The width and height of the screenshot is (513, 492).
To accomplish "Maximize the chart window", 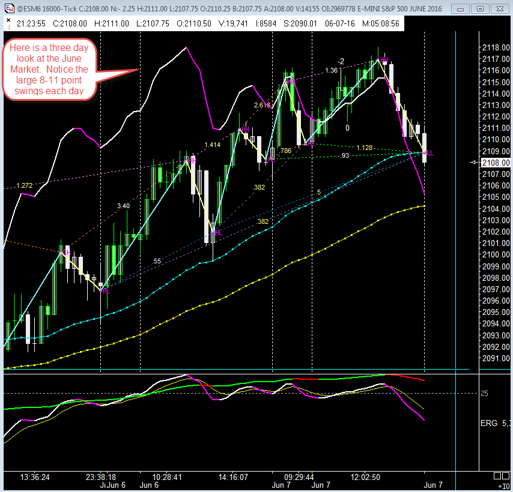I will 480,9.
